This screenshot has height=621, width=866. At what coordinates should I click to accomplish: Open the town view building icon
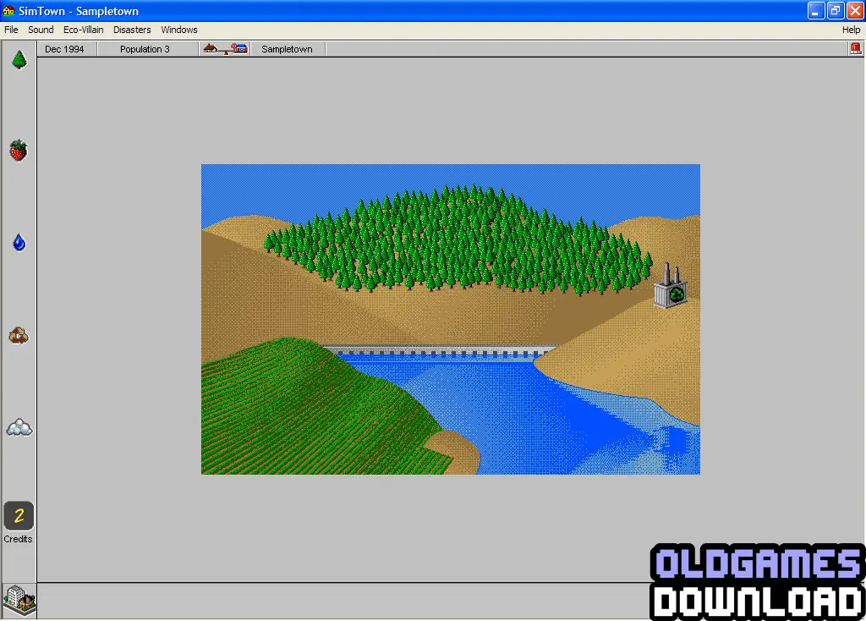[x=19, y=601]
